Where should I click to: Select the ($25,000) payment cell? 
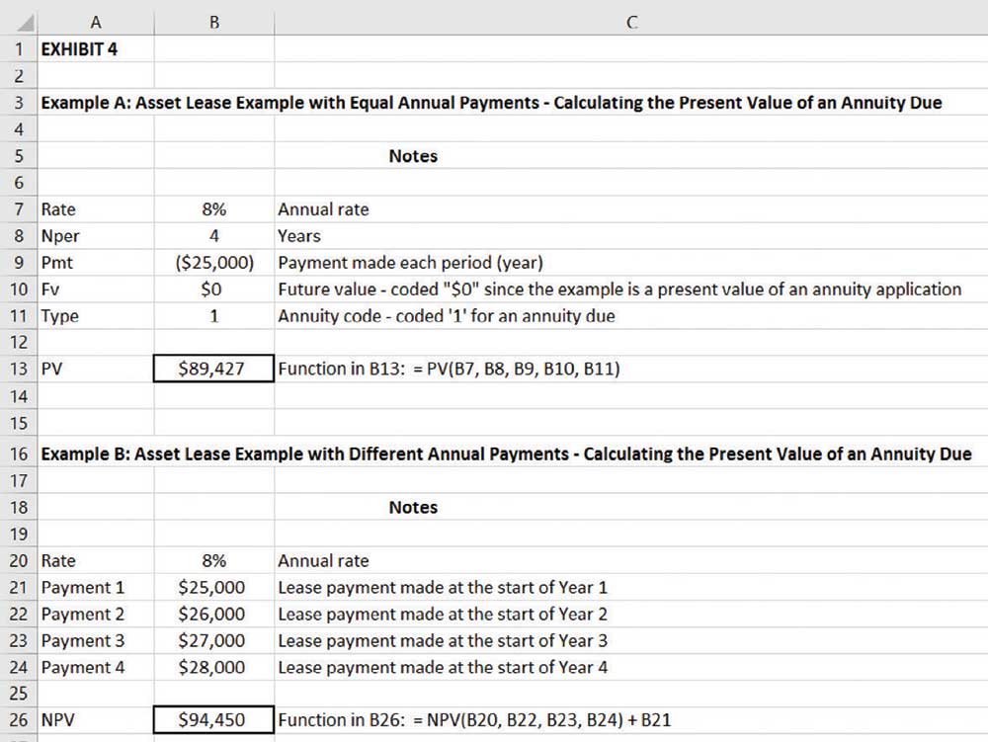tap(214, 263)
